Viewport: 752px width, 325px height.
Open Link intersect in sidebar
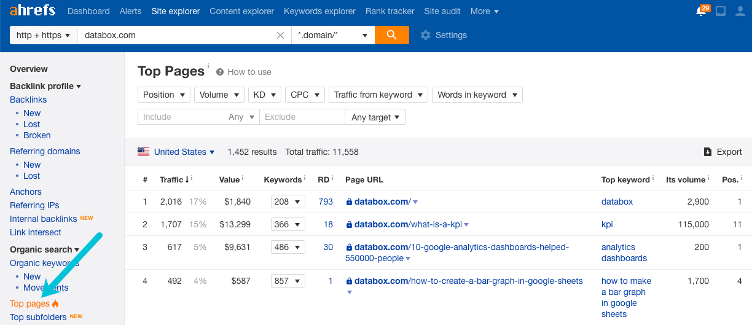point(36,232)
